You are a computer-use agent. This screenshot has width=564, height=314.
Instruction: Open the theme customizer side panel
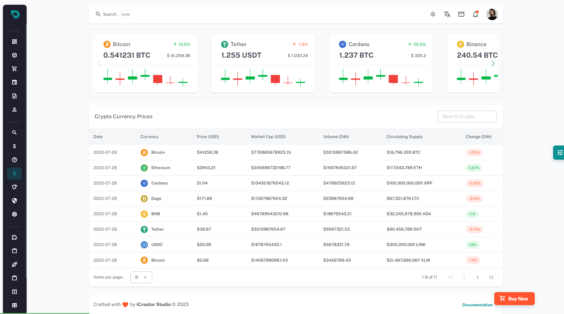point(559,153)
